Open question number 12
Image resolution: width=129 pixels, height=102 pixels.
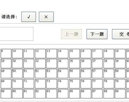coord(40,54)
